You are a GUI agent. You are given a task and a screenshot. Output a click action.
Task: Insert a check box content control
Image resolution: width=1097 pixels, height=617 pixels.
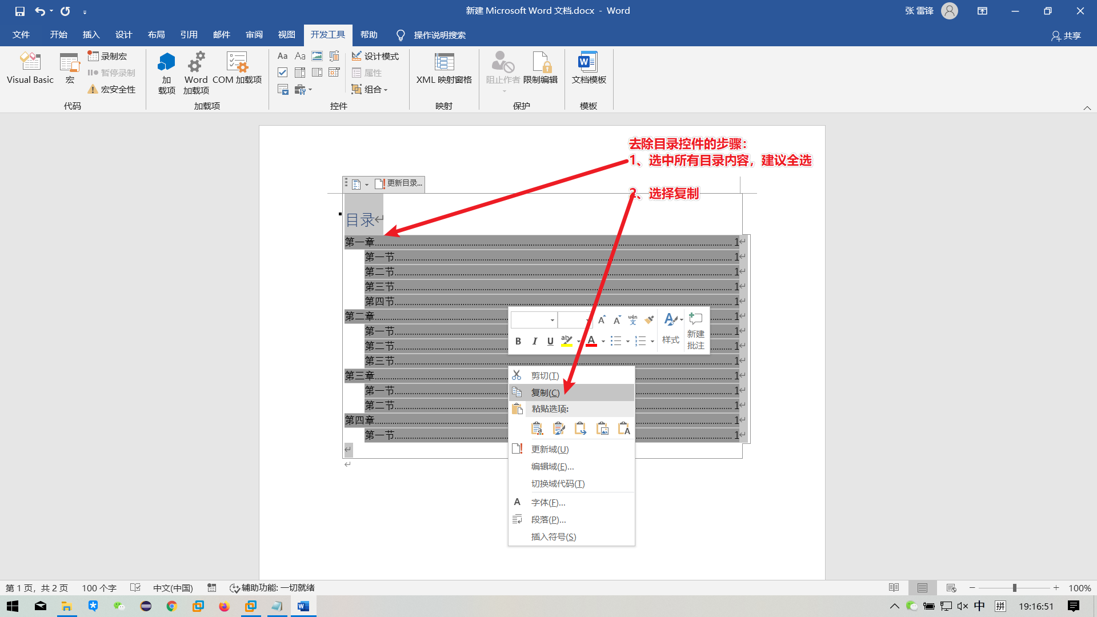(283, 73)
